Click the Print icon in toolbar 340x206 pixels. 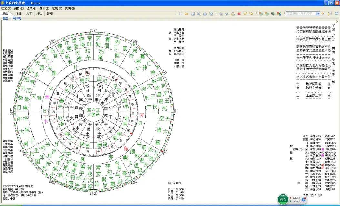point(205,14)
